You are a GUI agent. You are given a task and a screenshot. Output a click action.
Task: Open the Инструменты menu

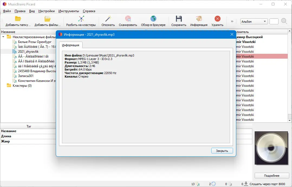69,11
